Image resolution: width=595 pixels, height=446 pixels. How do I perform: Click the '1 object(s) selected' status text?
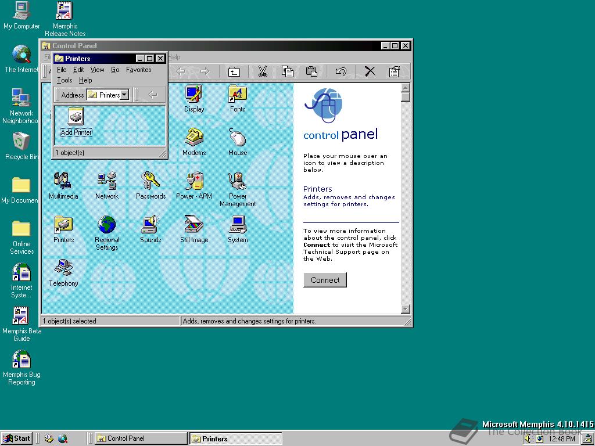click(x=70, y=321)
